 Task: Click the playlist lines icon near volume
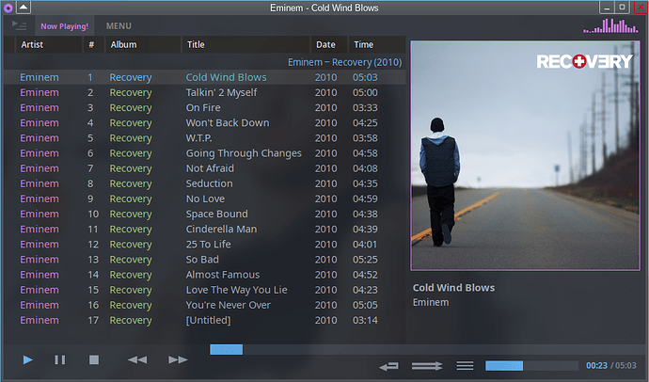click(x=465, y=366)
